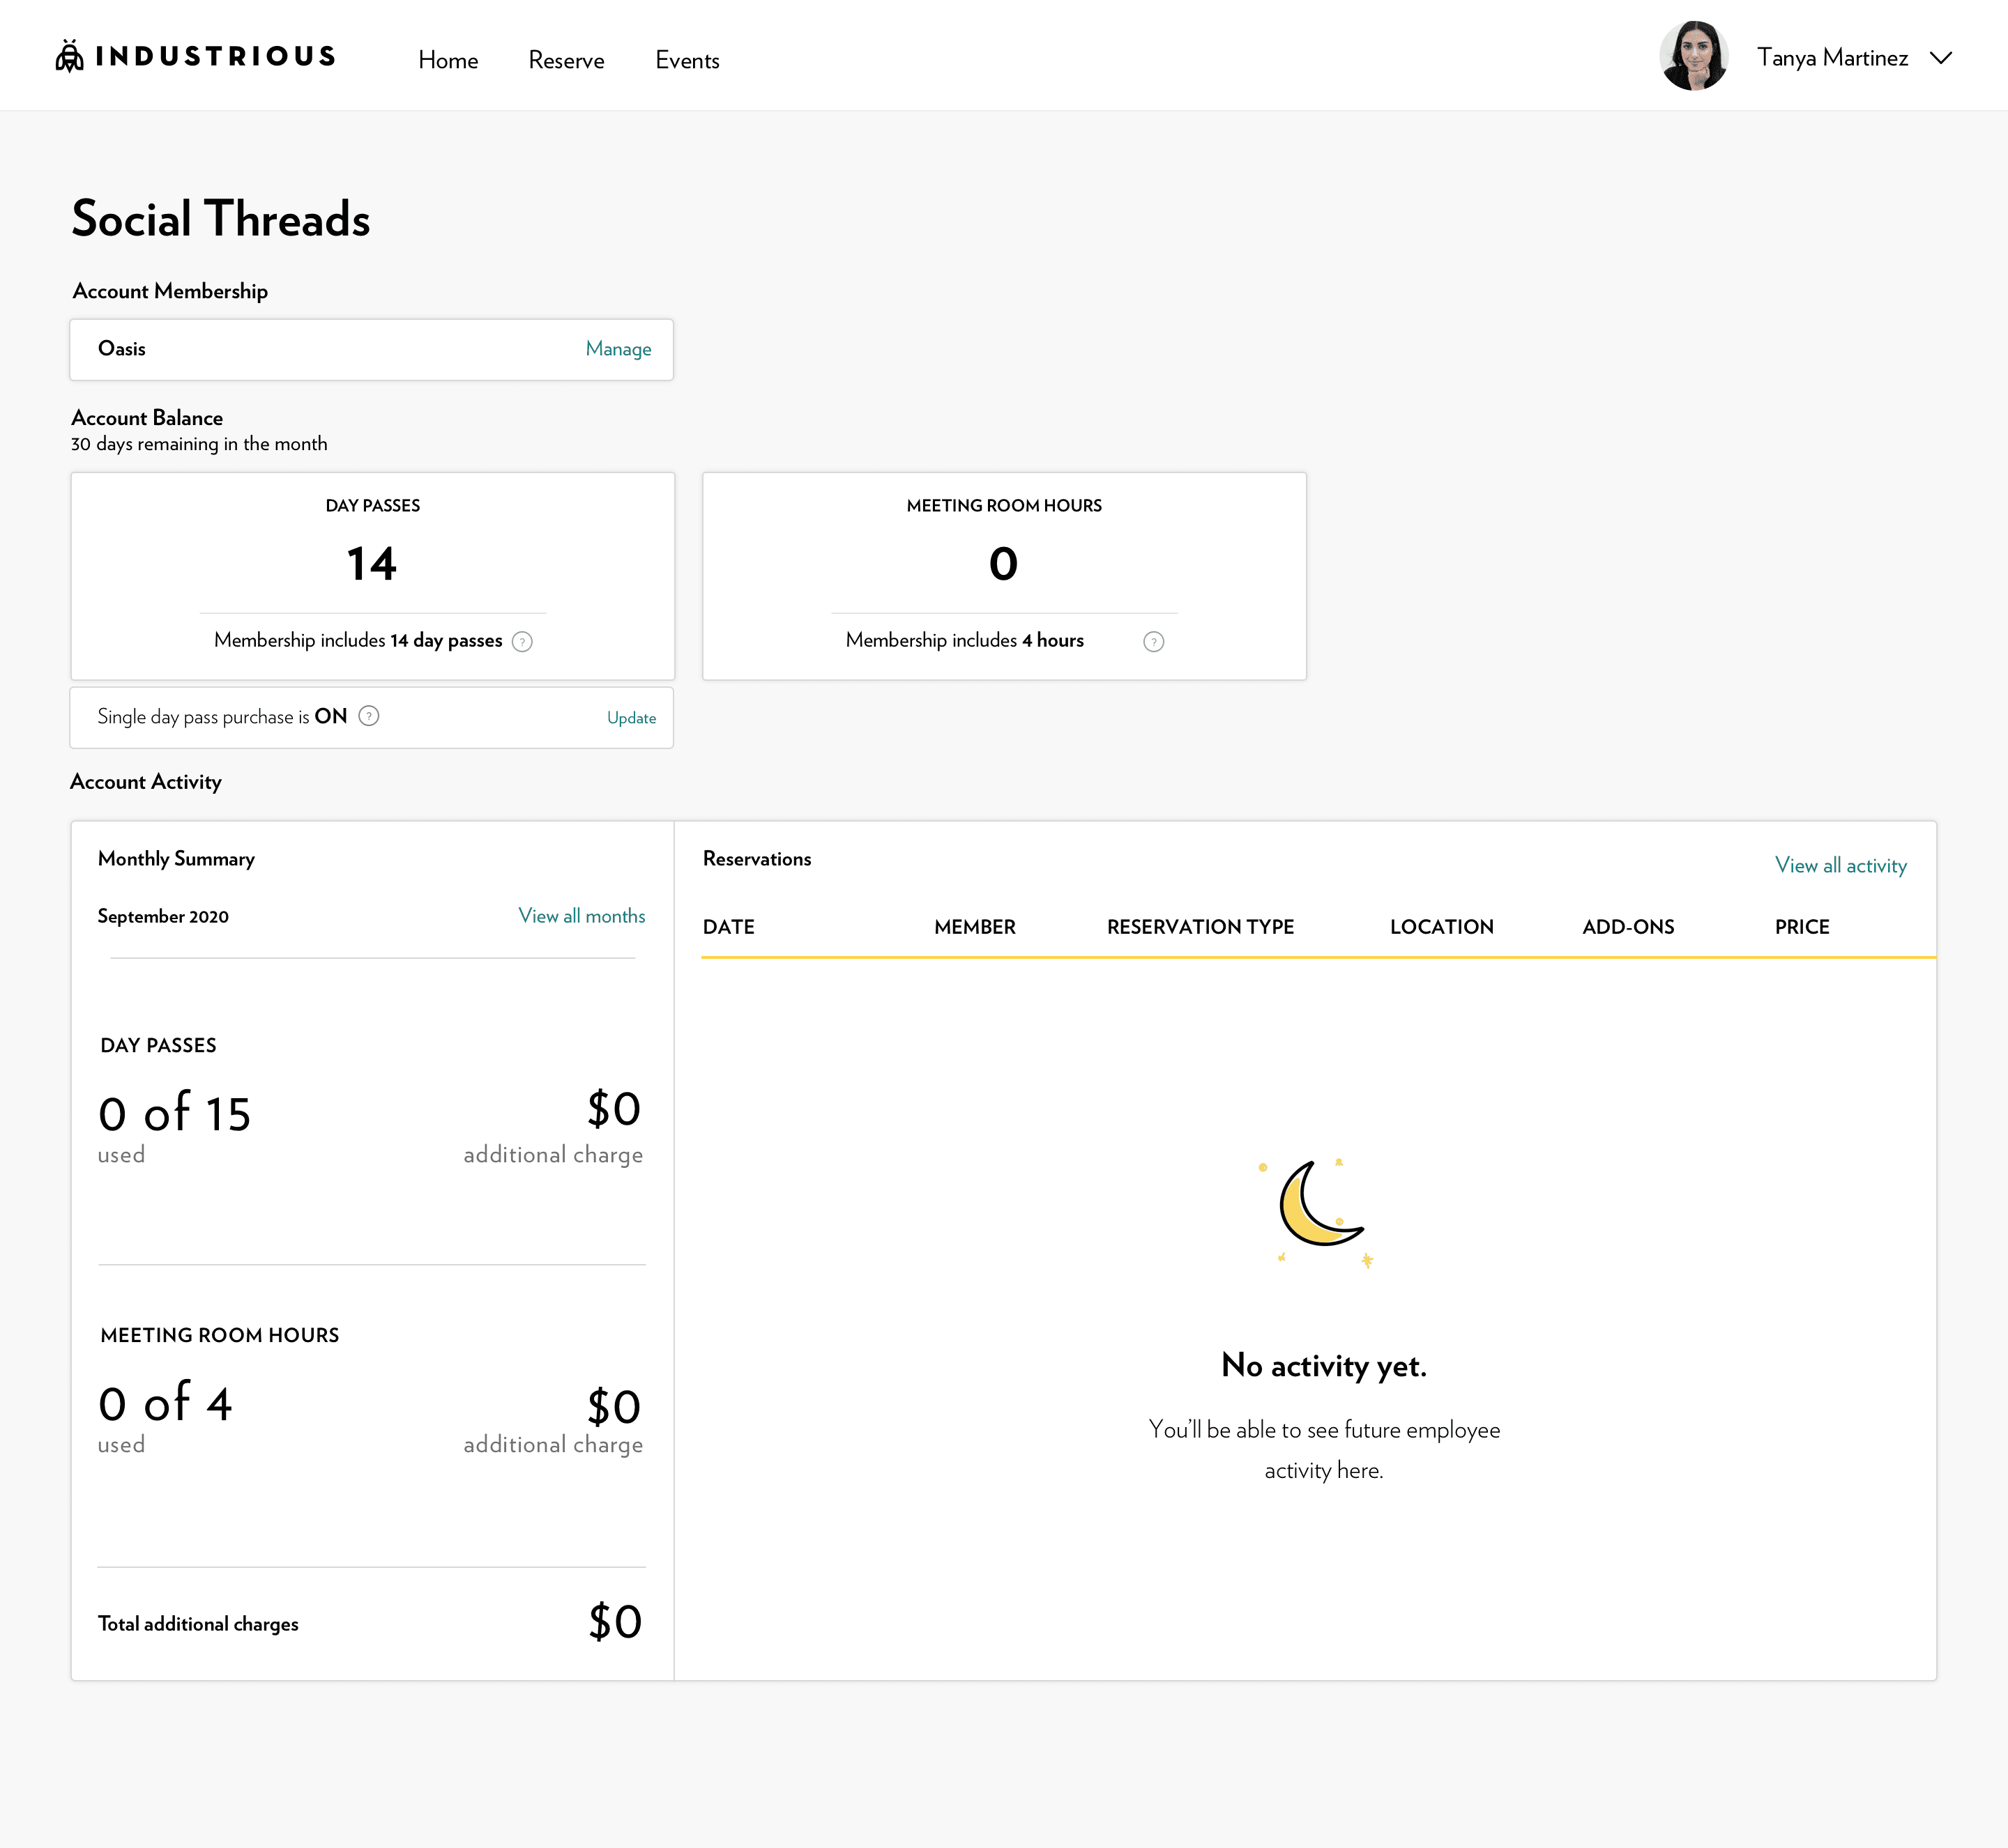The width and height of the screenshot is (2008, 1848).
Task: Click the Total additional charges label
Action: pyautogui.click(x=198, y=1624)
